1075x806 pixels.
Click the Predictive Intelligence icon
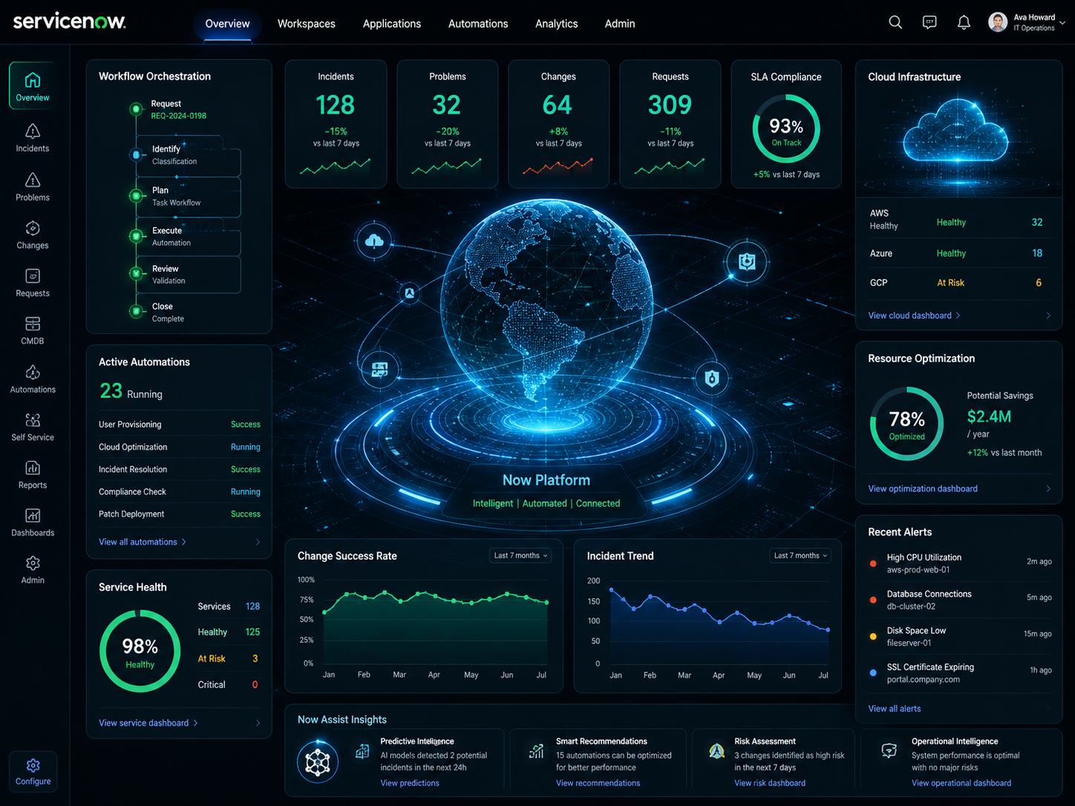362,751
